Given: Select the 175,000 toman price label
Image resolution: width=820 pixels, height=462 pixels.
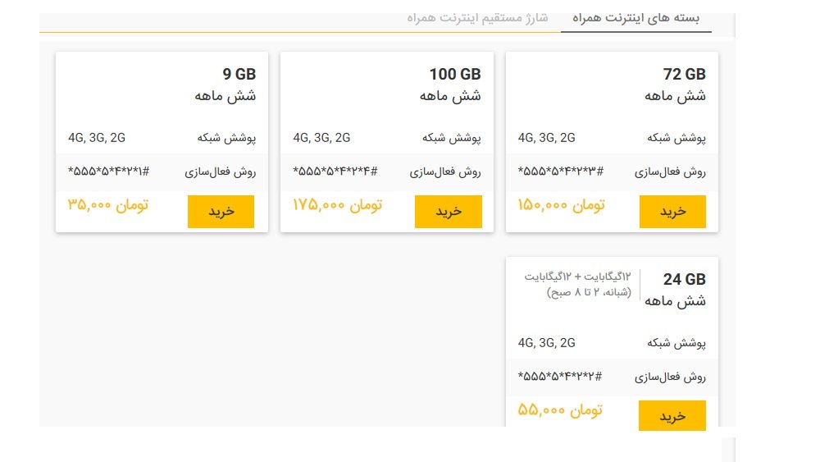Looking at the screenshot, I should pos(337,205).
